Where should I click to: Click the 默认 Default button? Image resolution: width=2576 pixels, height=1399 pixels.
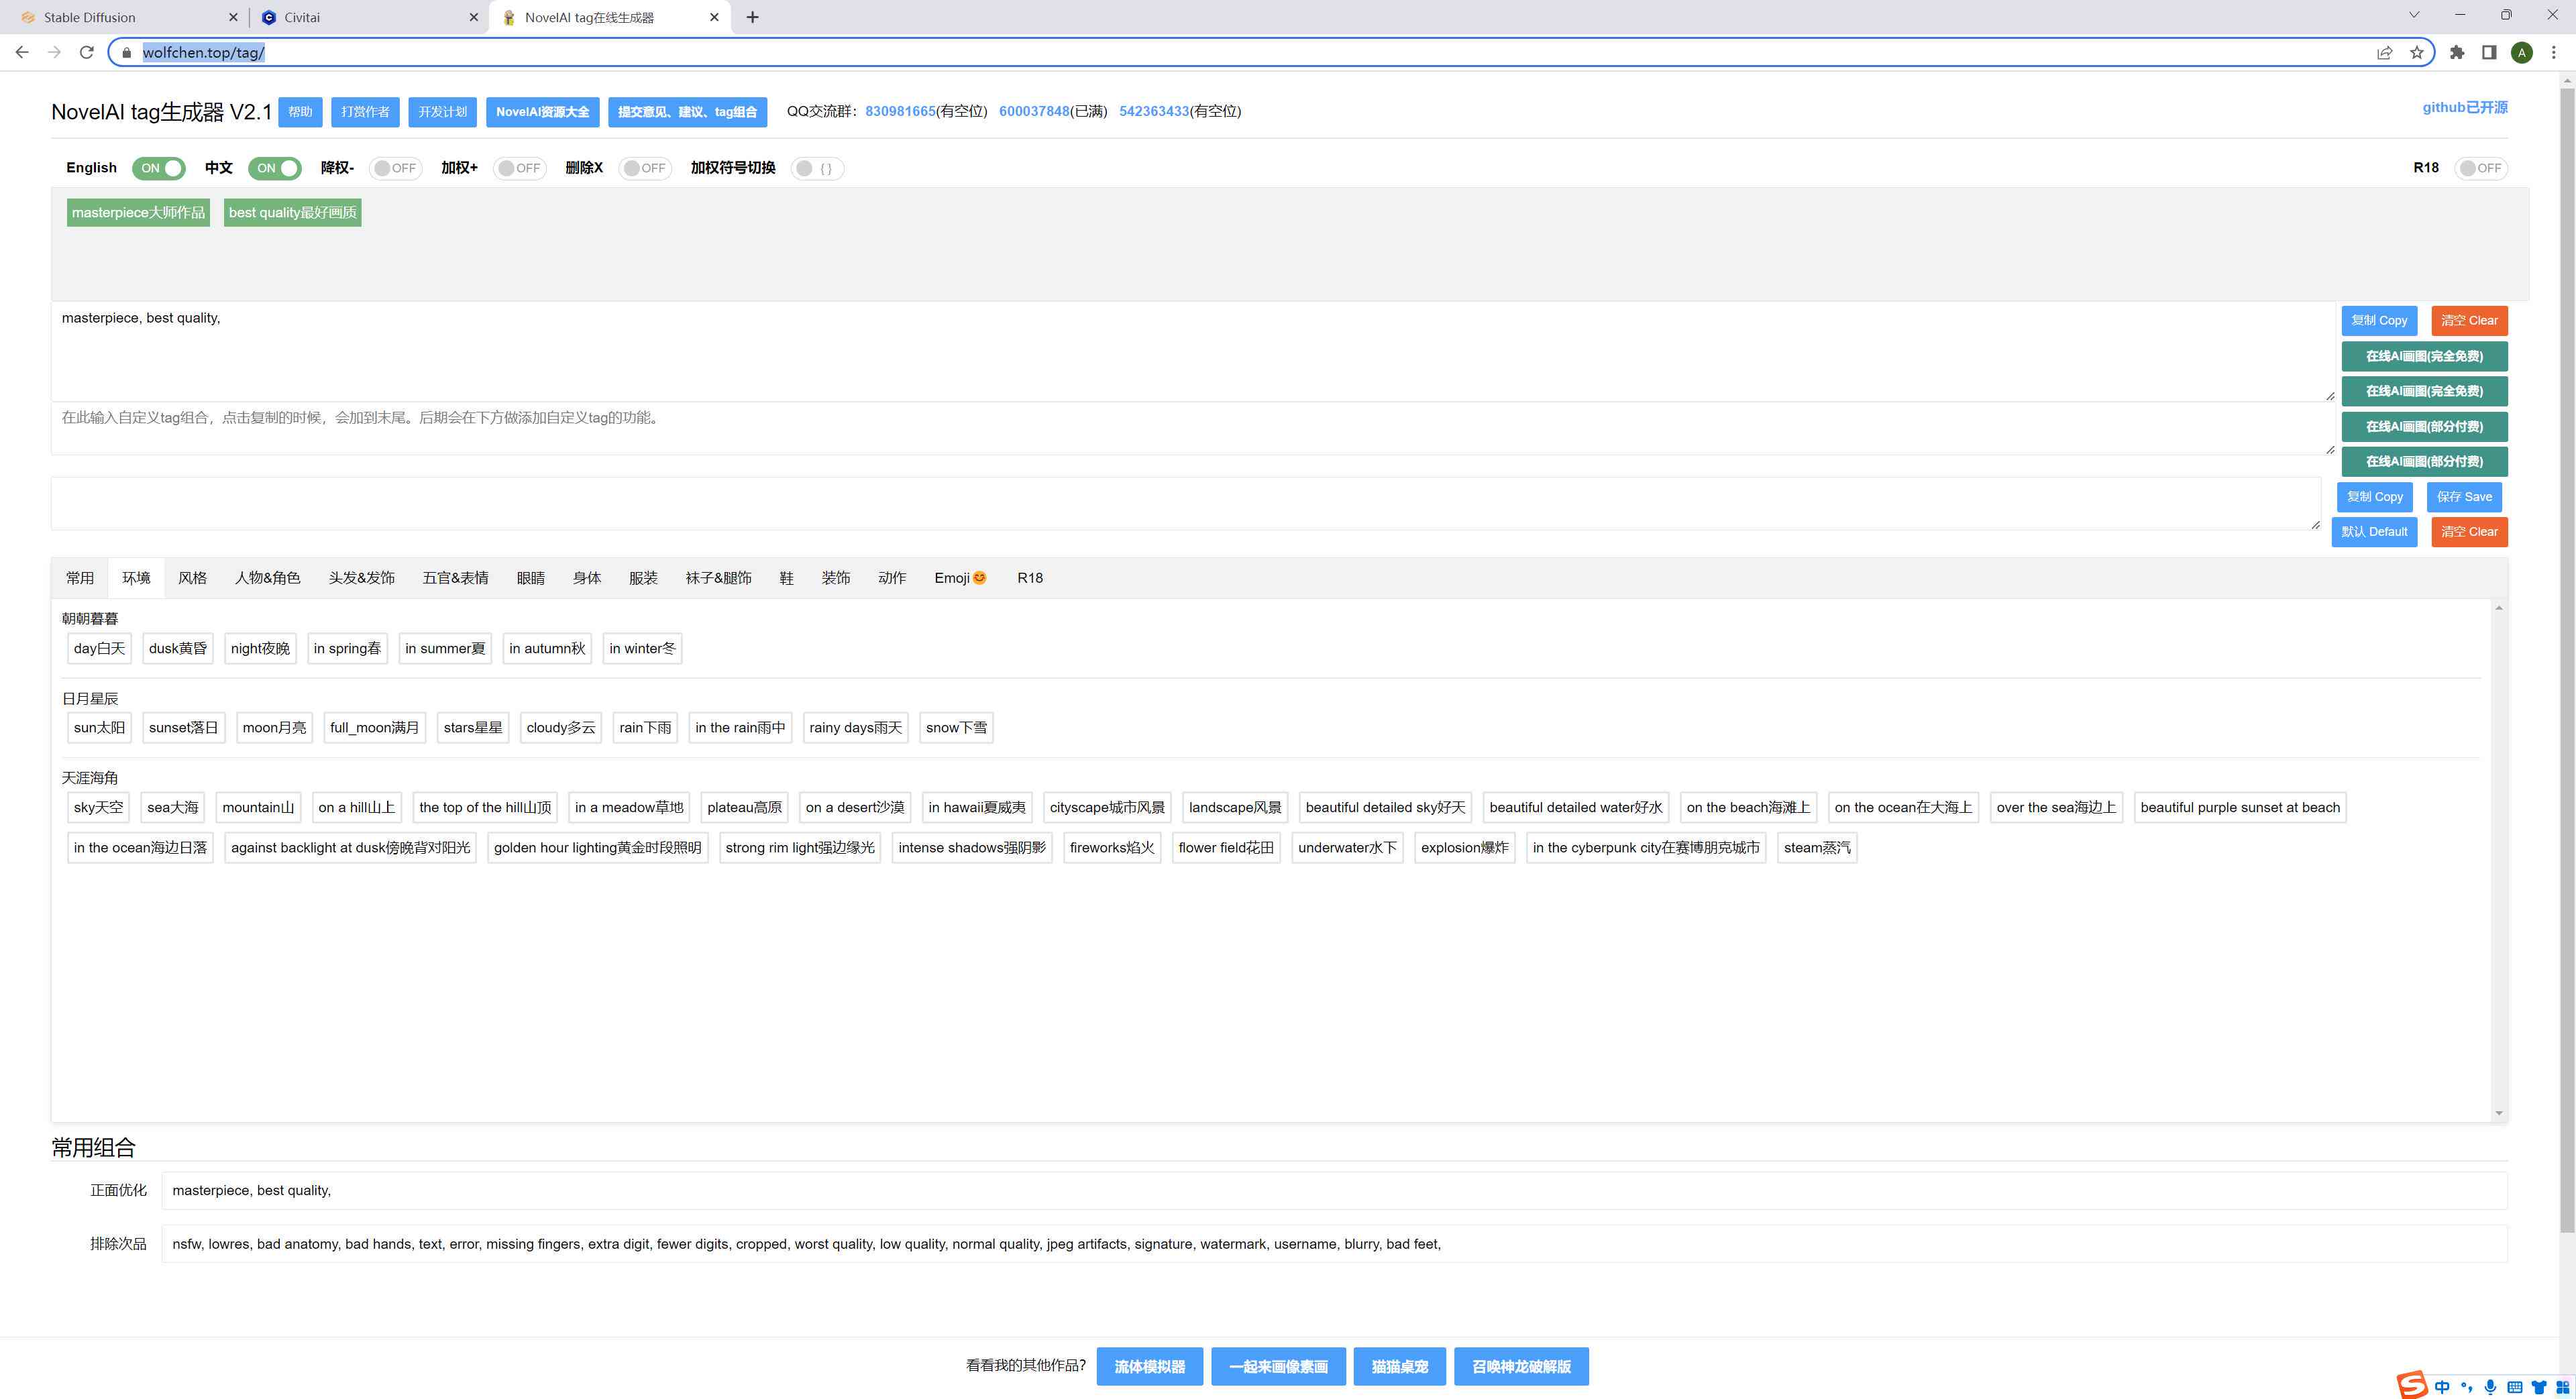(x=2374, y=532)
